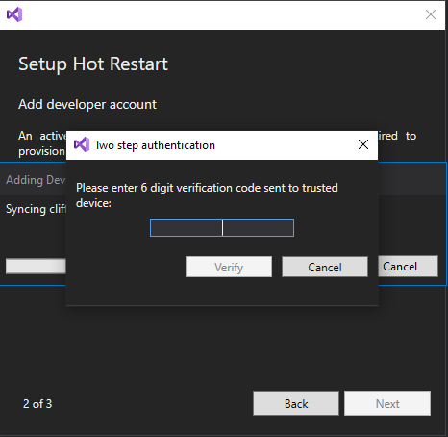
Task: Click the Visual Studio logo in main title bar
Action: coord(14,14)
